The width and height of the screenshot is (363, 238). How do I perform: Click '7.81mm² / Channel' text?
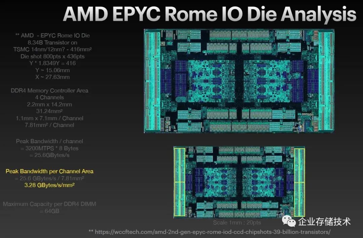[x=49, y=125]
